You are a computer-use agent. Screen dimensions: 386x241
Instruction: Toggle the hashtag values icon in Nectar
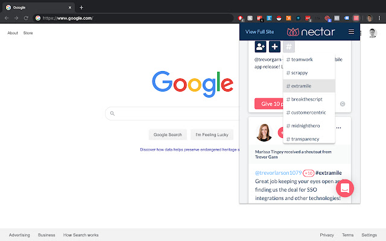coord(289,47)
